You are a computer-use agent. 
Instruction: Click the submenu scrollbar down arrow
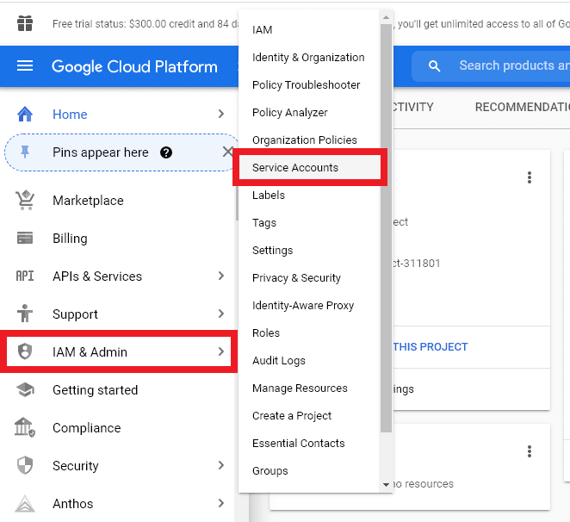386,485
